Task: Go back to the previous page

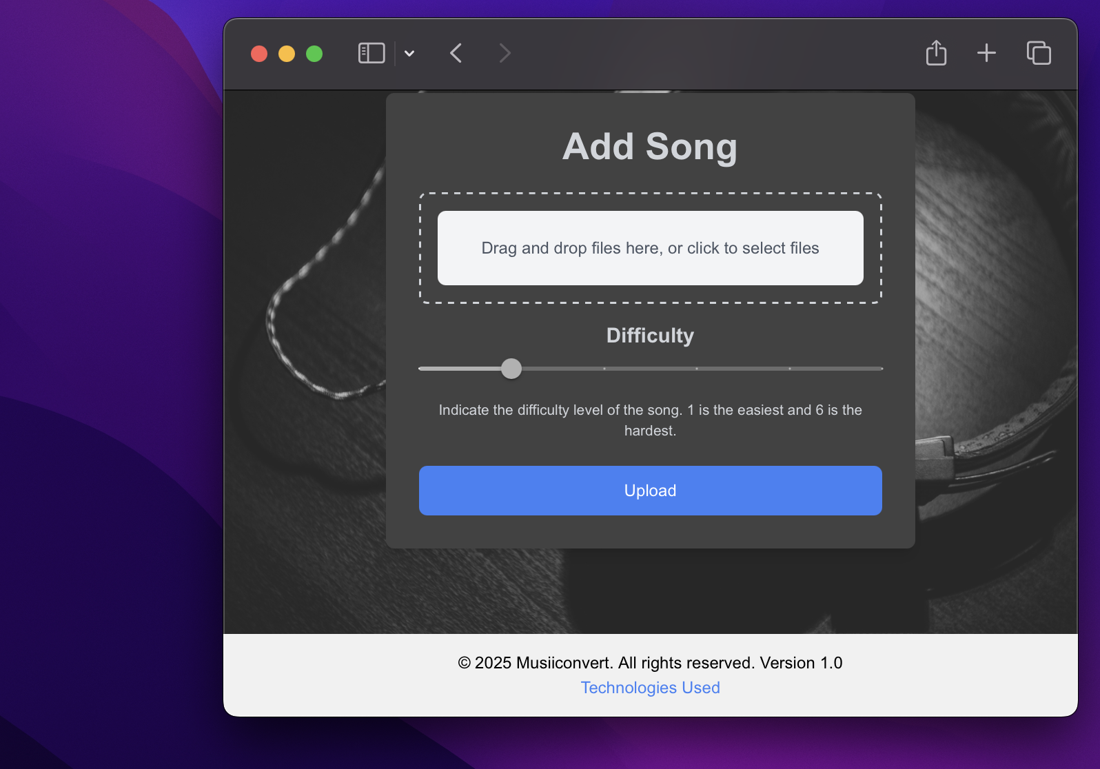Action: point(456,53)
